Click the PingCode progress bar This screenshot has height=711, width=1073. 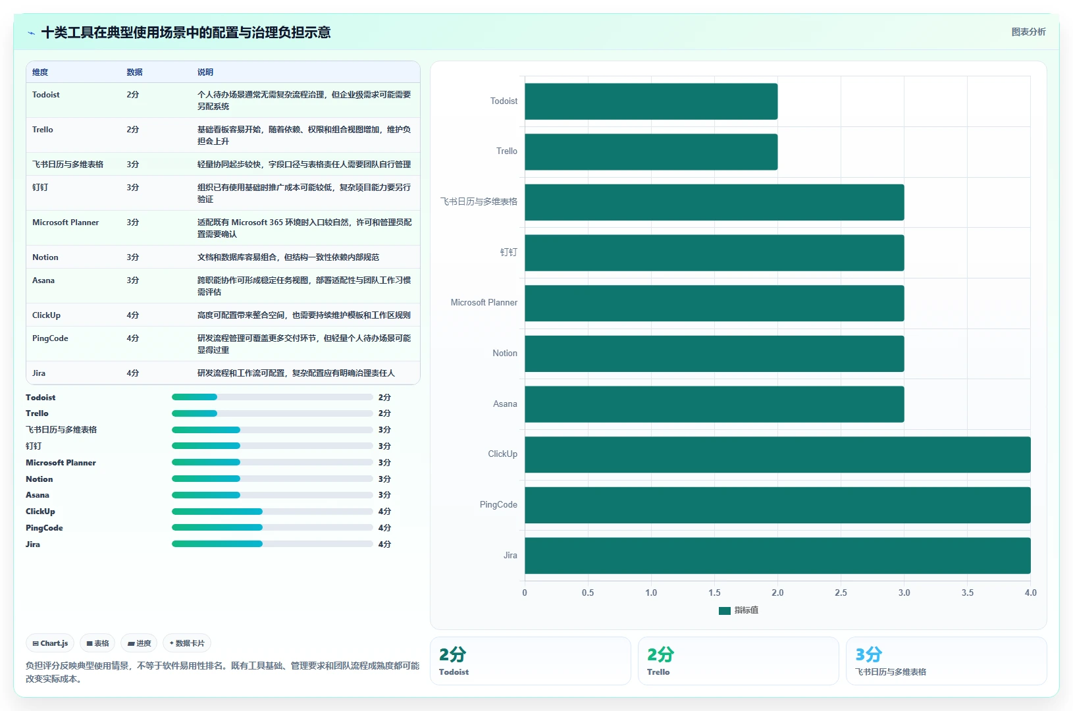point(272,527)
